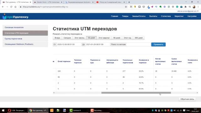Open Opera mail window in taskbar
This screenshot has height=113, width=201.
click(x=16, y=110)
